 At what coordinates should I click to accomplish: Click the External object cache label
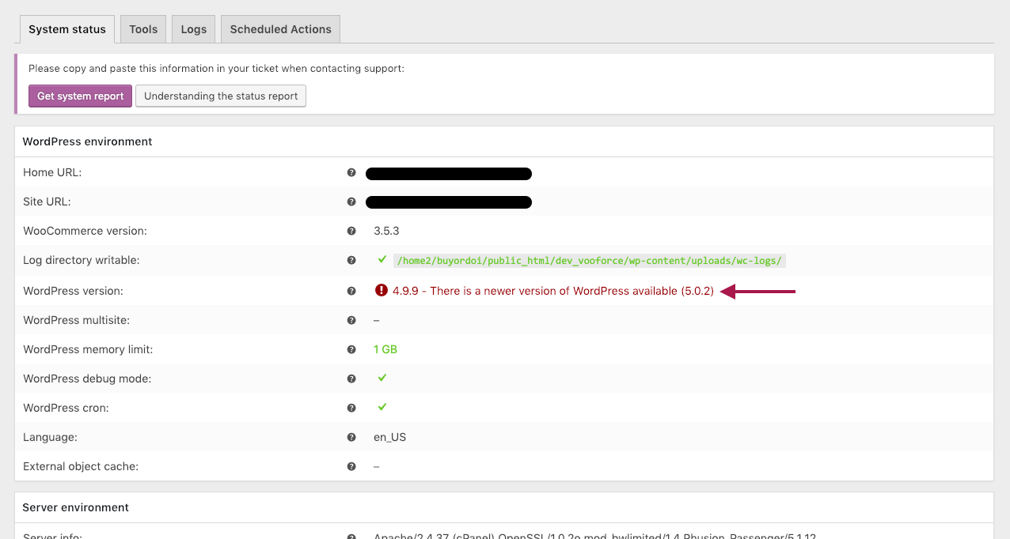point(81,466)
